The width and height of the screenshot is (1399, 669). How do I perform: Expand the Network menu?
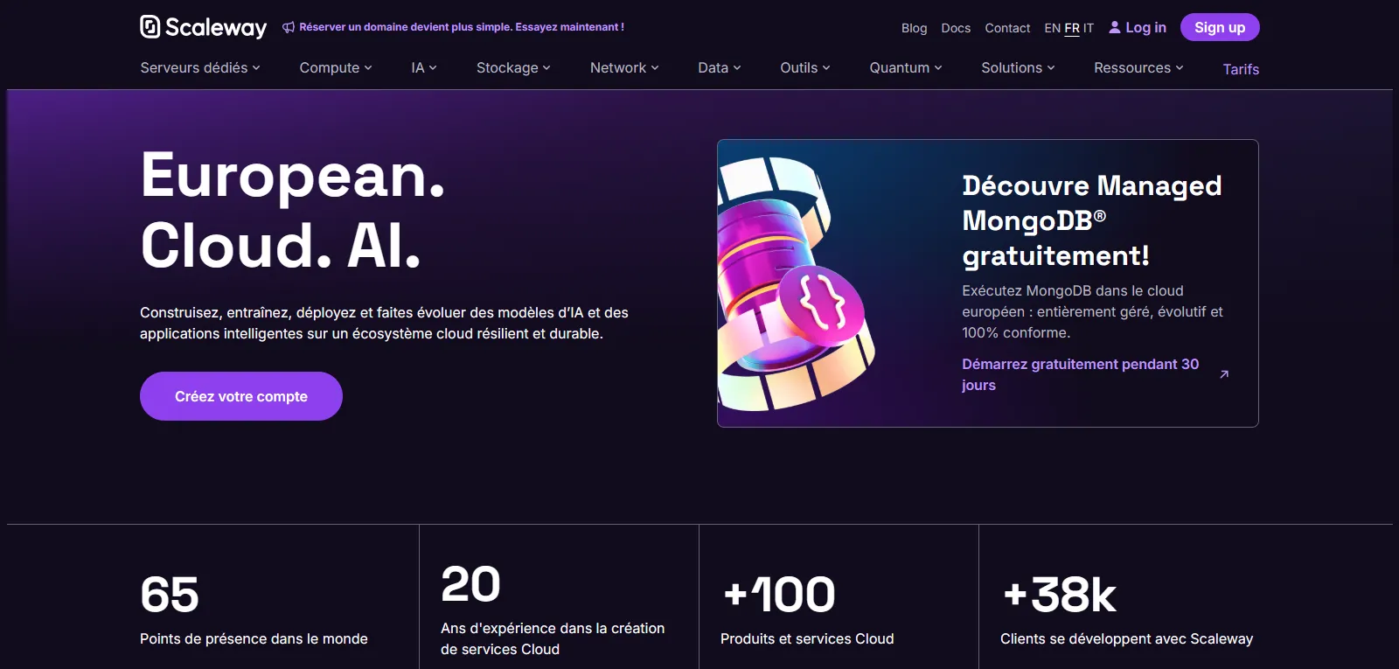click(624, 67)
